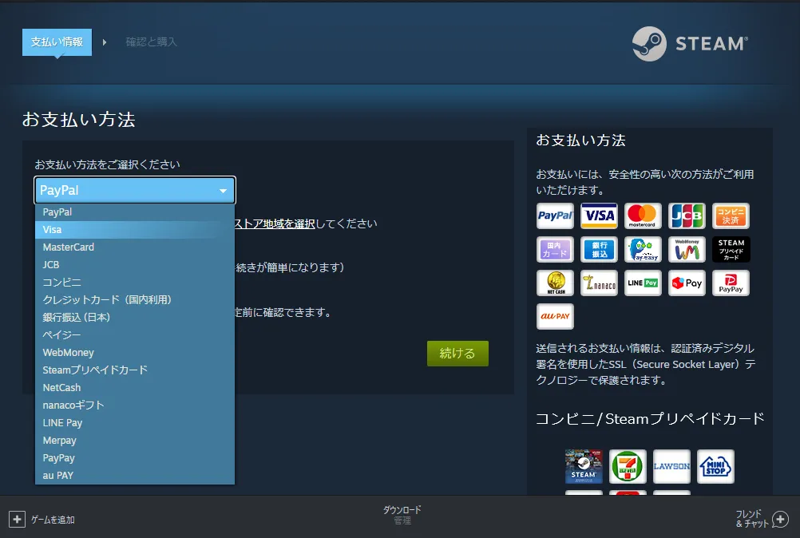This screenshot has height=538, width=800.
Task: Click the VISA card logo icon
Action: point(599,216)
